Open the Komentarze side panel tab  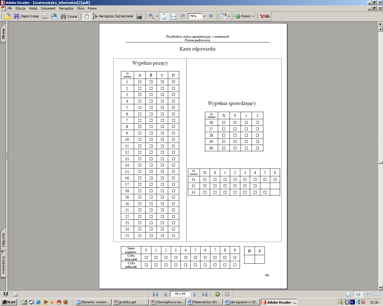[x=3, y=265]
